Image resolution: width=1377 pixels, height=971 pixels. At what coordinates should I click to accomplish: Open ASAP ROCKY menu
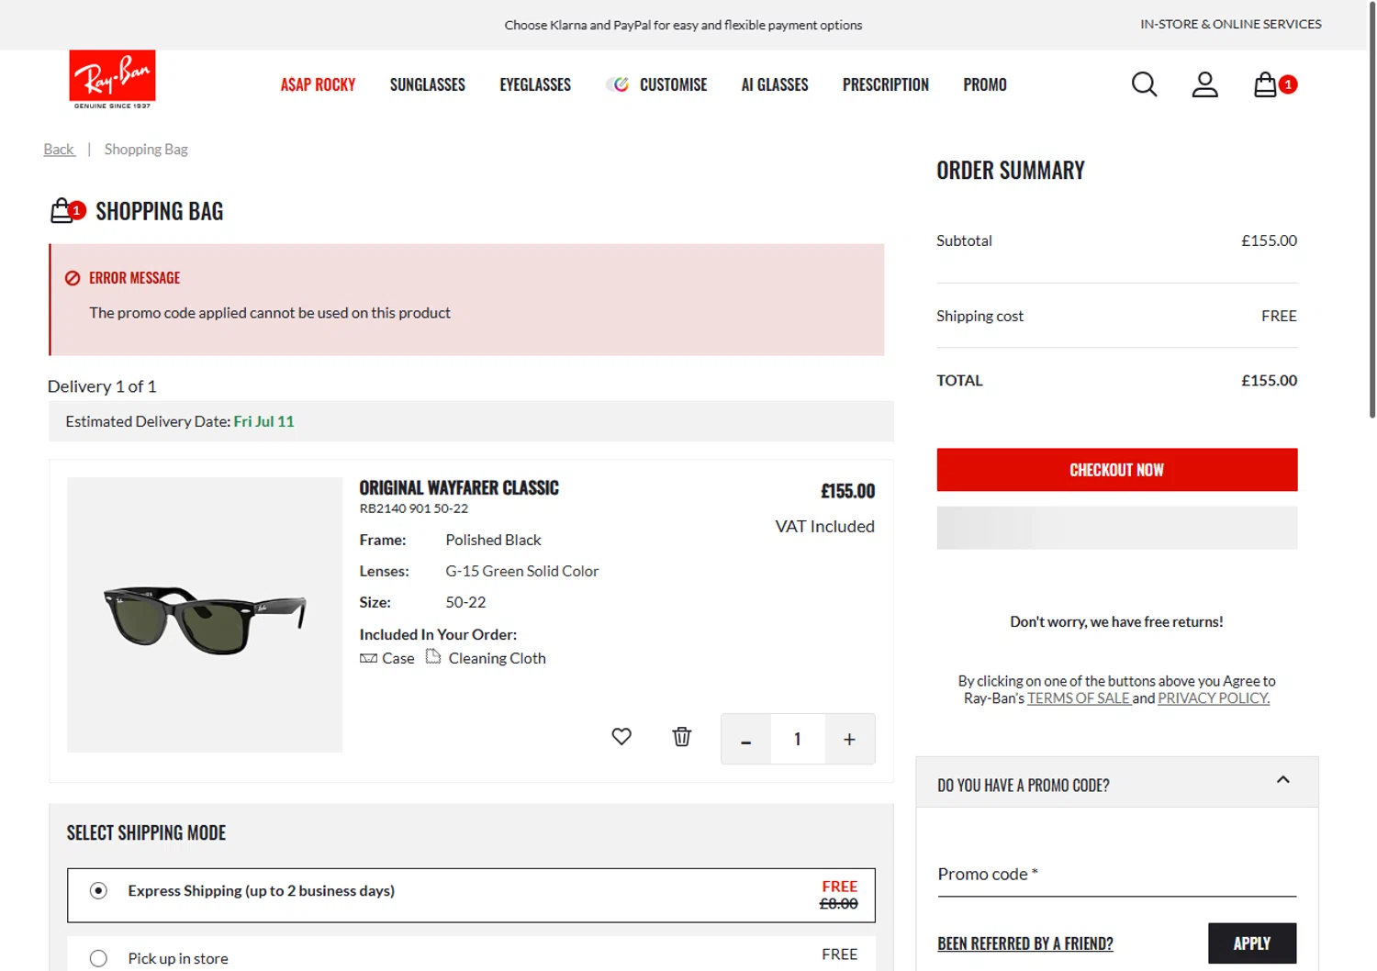318,84
